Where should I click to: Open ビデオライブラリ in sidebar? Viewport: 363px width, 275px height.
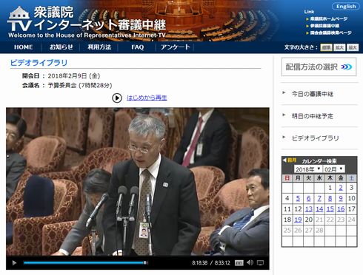315,138
